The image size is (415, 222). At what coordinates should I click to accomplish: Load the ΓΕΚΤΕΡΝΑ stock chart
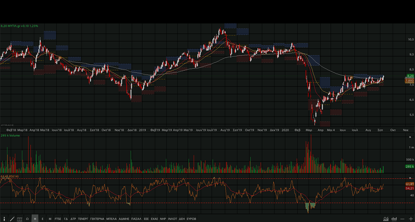click(97, 219)
